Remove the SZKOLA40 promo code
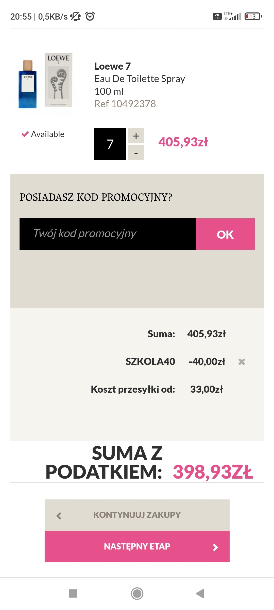The image size is (274, 610). click(x=242, y=362)
